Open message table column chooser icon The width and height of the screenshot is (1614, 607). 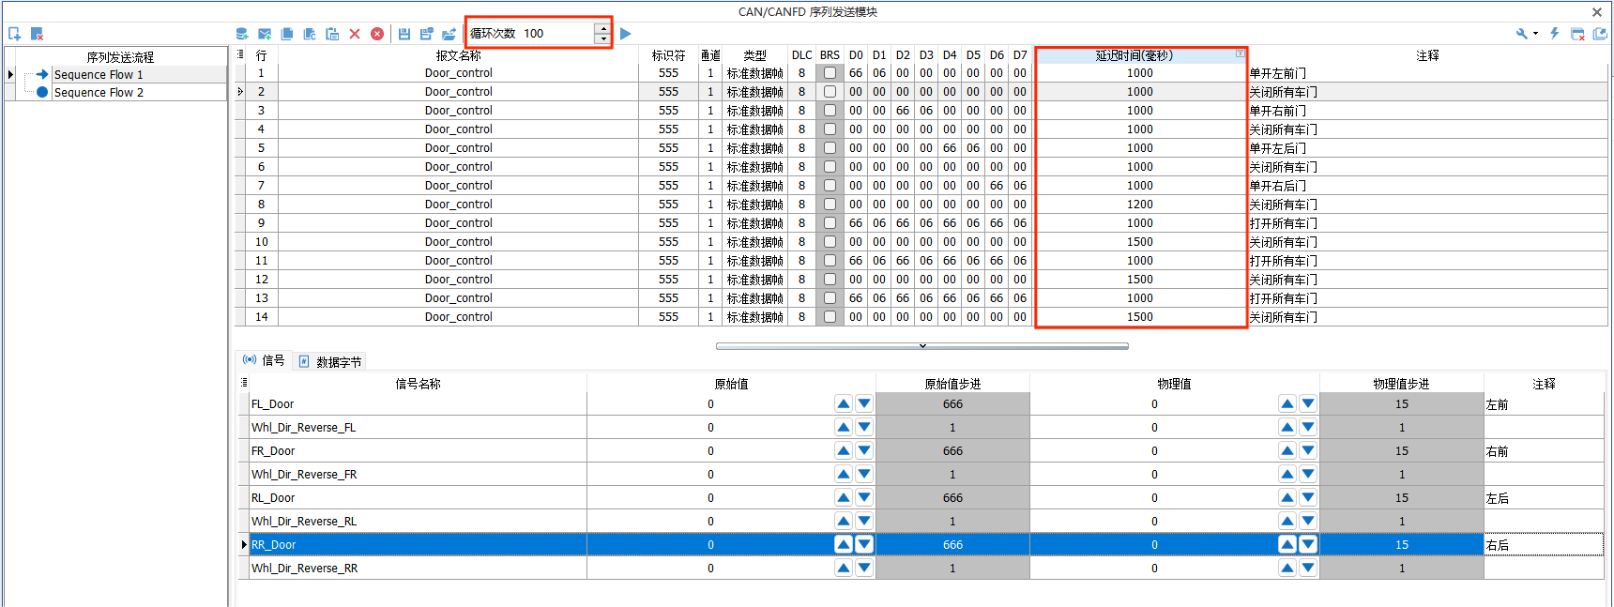click(x=241, y=54)
